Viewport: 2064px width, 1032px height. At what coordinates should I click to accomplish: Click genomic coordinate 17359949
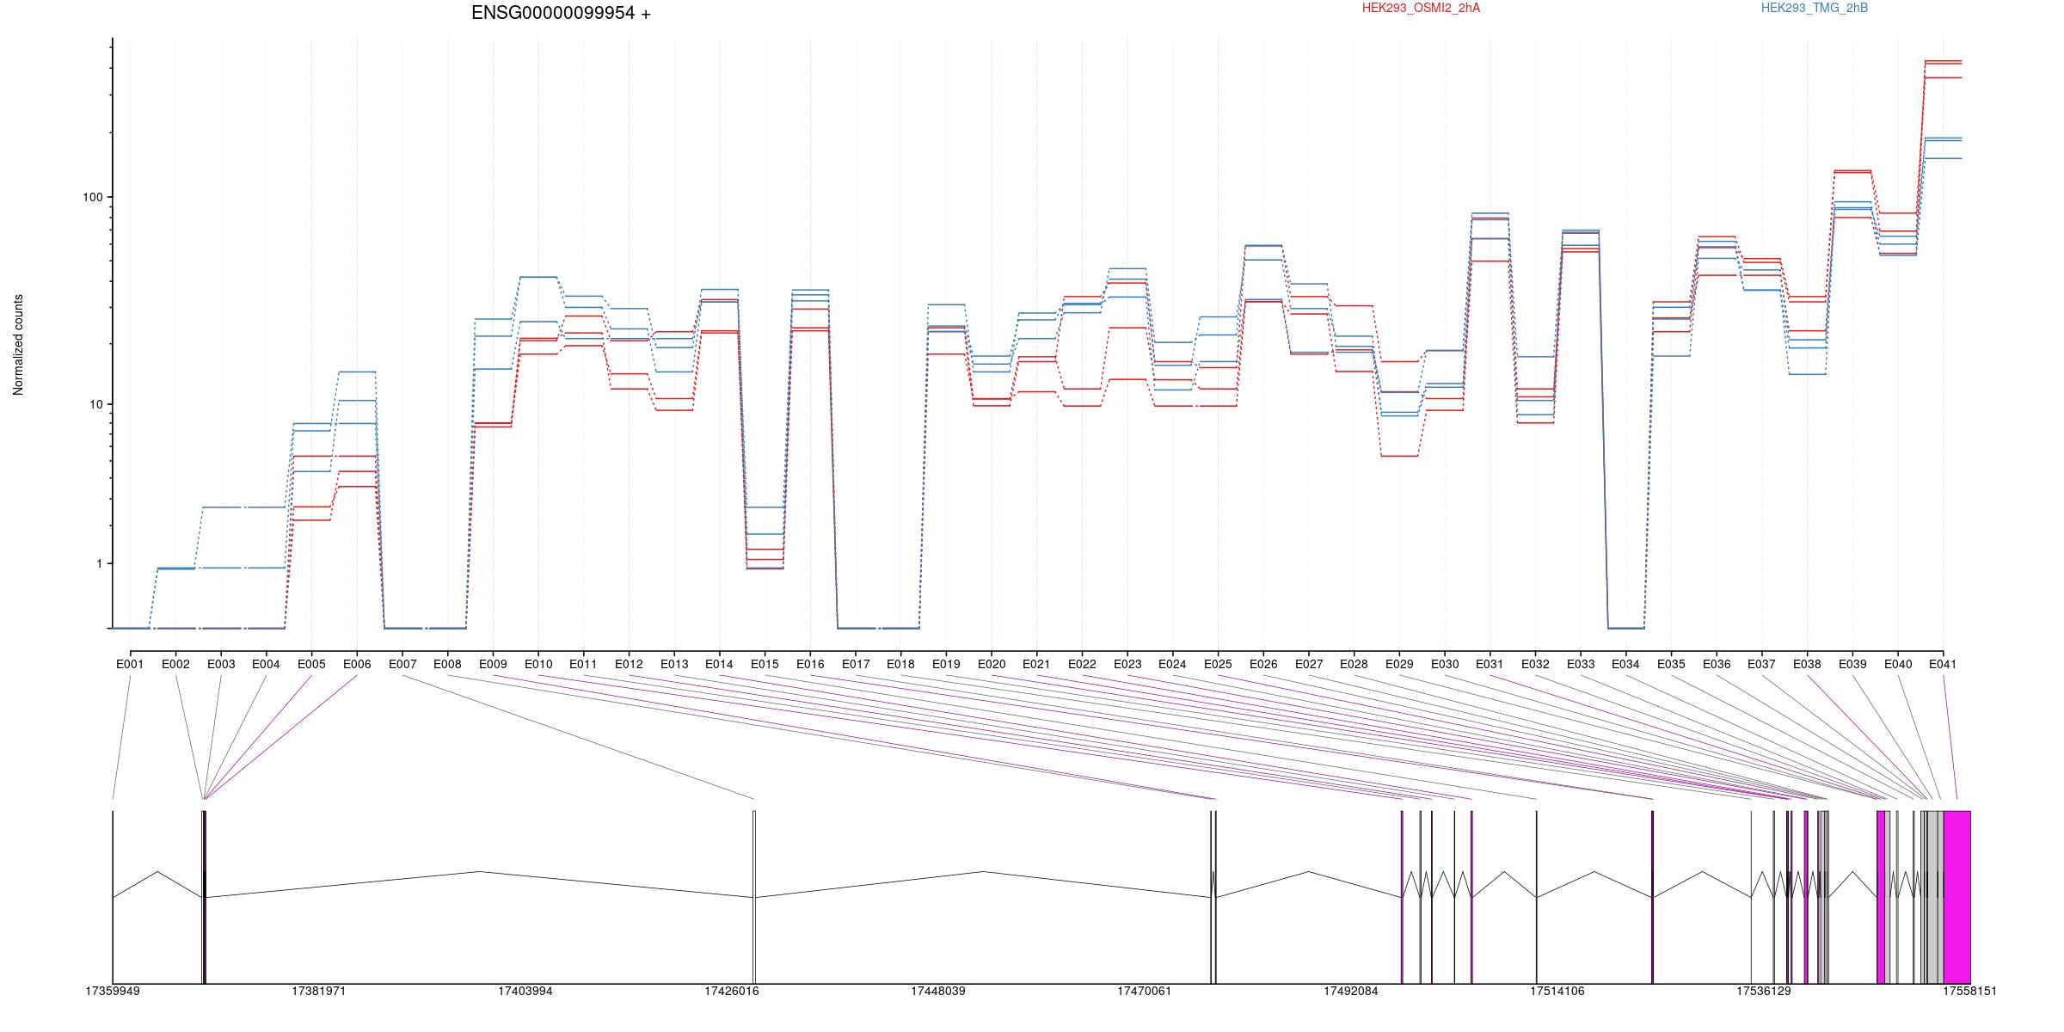(x=113, y=992)
